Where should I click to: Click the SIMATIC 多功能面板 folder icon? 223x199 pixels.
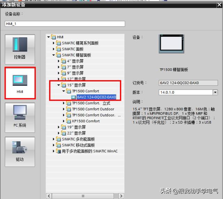(59, 139)
